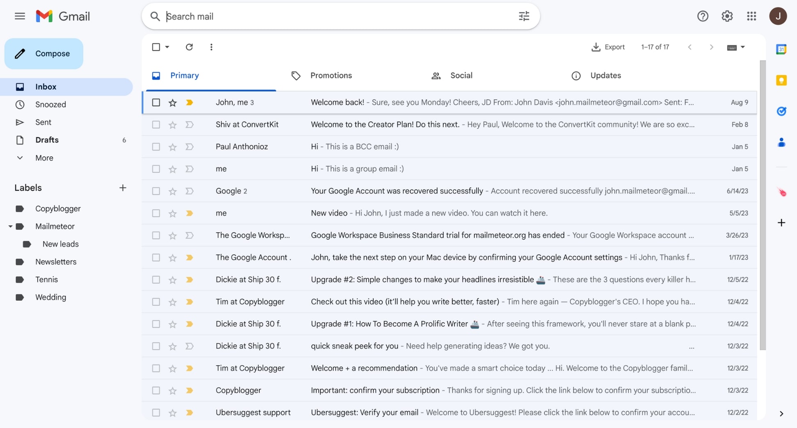The width and height of the screenshot is (797, 428).
Task: Open Welcome + a recommendation email
Action: point(450,368)
